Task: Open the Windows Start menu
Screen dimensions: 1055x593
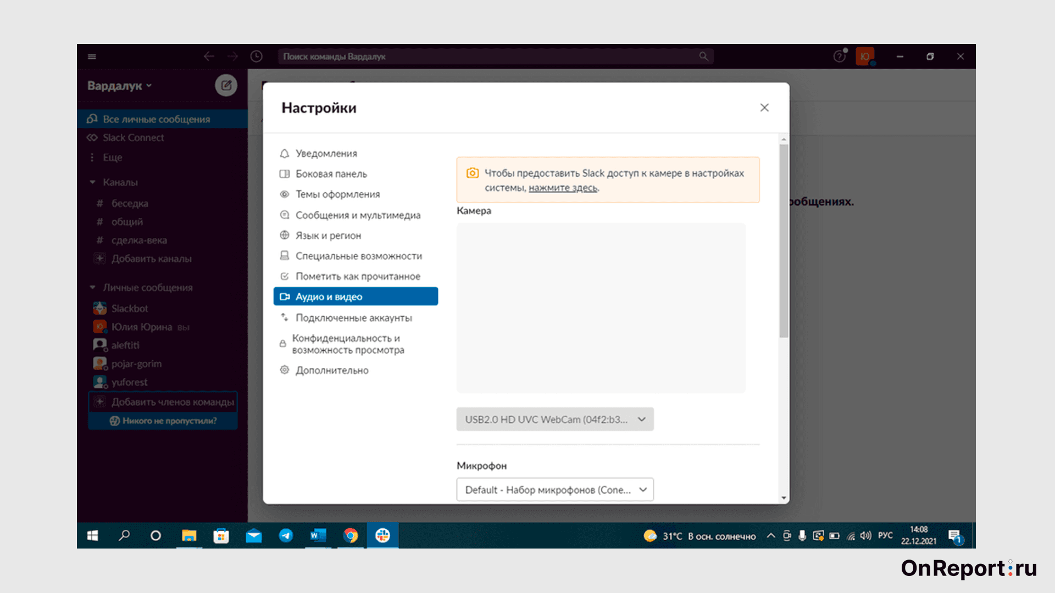Action: coord(92,535)
